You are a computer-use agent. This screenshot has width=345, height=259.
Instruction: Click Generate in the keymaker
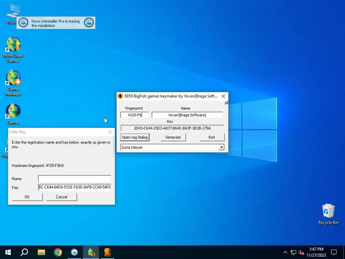(x=173, y=137)
